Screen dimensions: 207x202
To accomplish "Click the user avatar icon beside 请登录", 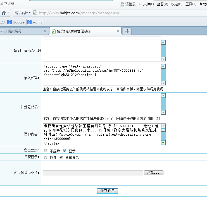I will pos(122,4).
